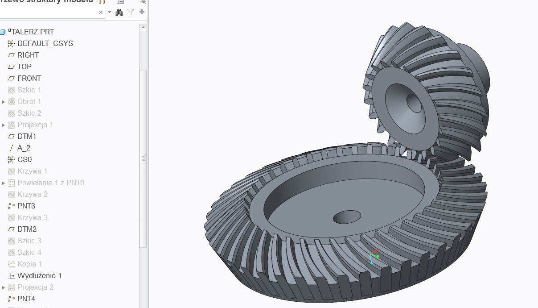Click the axis icon beside A_2
This screenshot has height=308, width=538.
[12, 148]
